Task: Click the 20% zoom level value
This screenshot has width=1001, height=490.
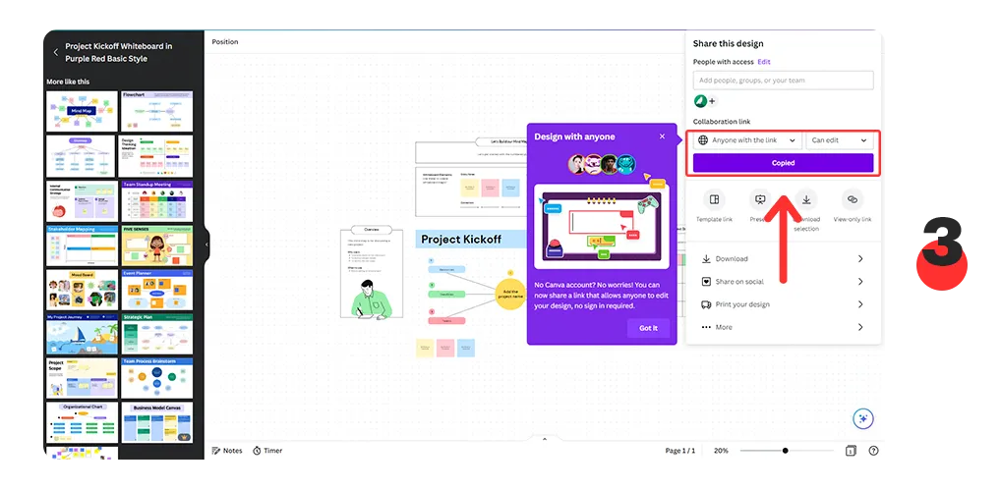Action: [721, 451]
